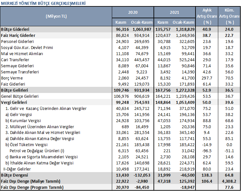Click the Bütçe Dengesi row label
Image resolution: width=241 pixels, height=191 pixels.
(14, 175)
